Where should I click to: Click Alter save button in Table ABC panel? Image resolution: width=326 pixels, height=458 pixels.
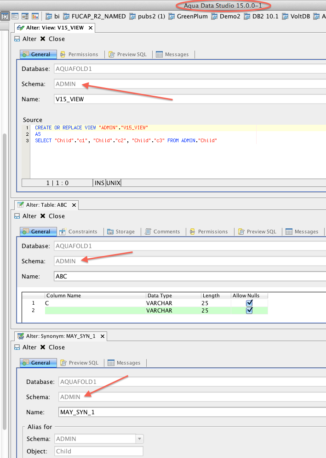tap(25, 216)
